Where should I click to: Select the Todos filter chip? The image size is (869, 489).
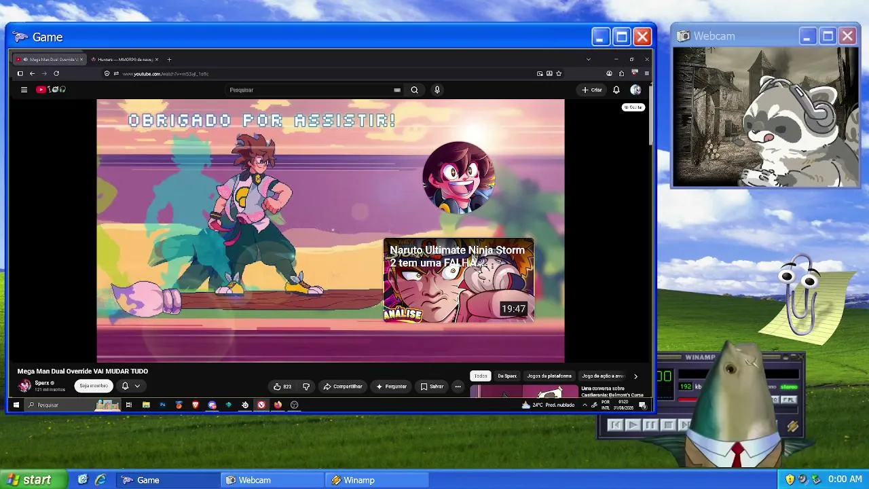(x=481, y=376)
